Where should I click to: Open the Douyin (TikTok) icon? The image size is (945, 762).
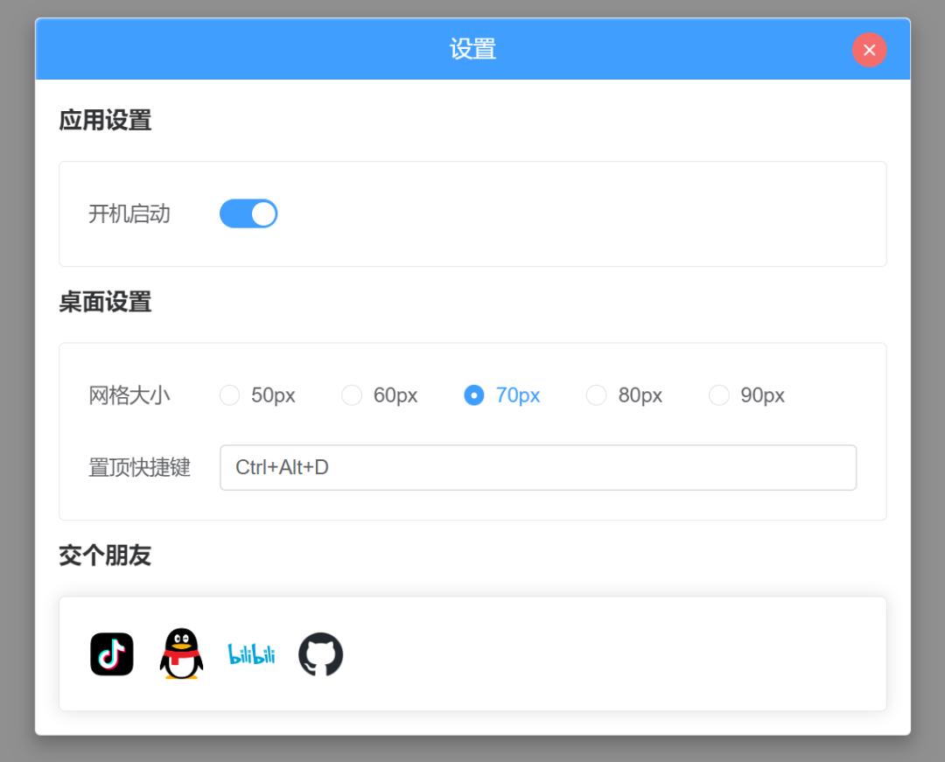(x=111, y=654)
